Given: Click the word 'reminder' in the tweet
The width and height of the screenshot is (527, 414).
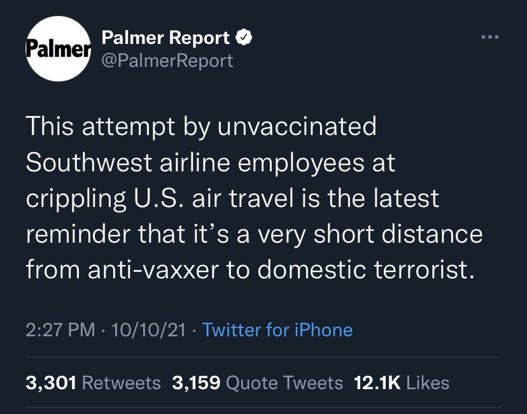Looking at the screenshot, I should [78, 234].
